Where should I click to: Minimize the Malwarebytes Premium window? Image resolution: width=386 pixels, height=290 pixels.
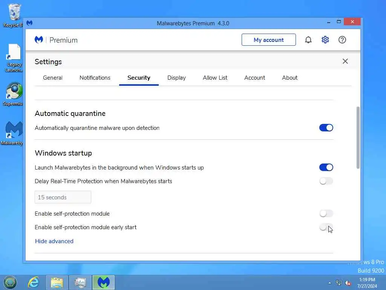tap(329, 22)
